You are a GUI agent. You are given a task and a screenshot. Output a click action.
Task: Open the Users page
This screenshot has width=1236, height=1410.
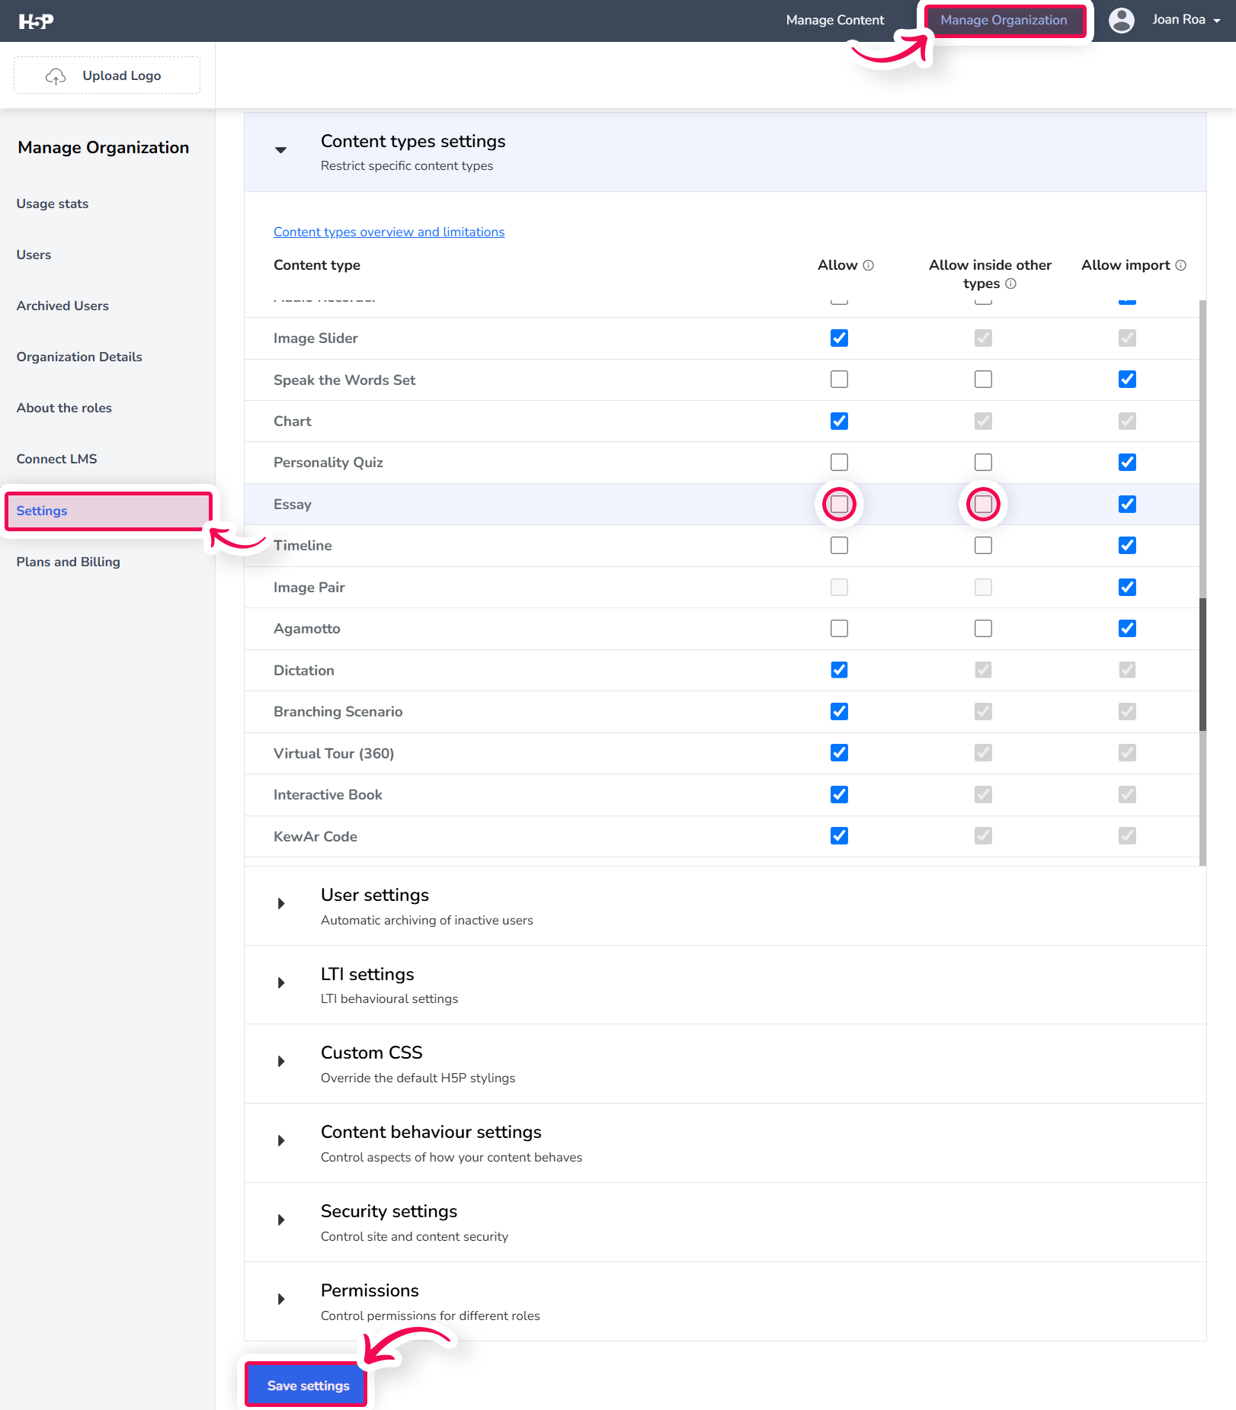click(x=34, y=255)
